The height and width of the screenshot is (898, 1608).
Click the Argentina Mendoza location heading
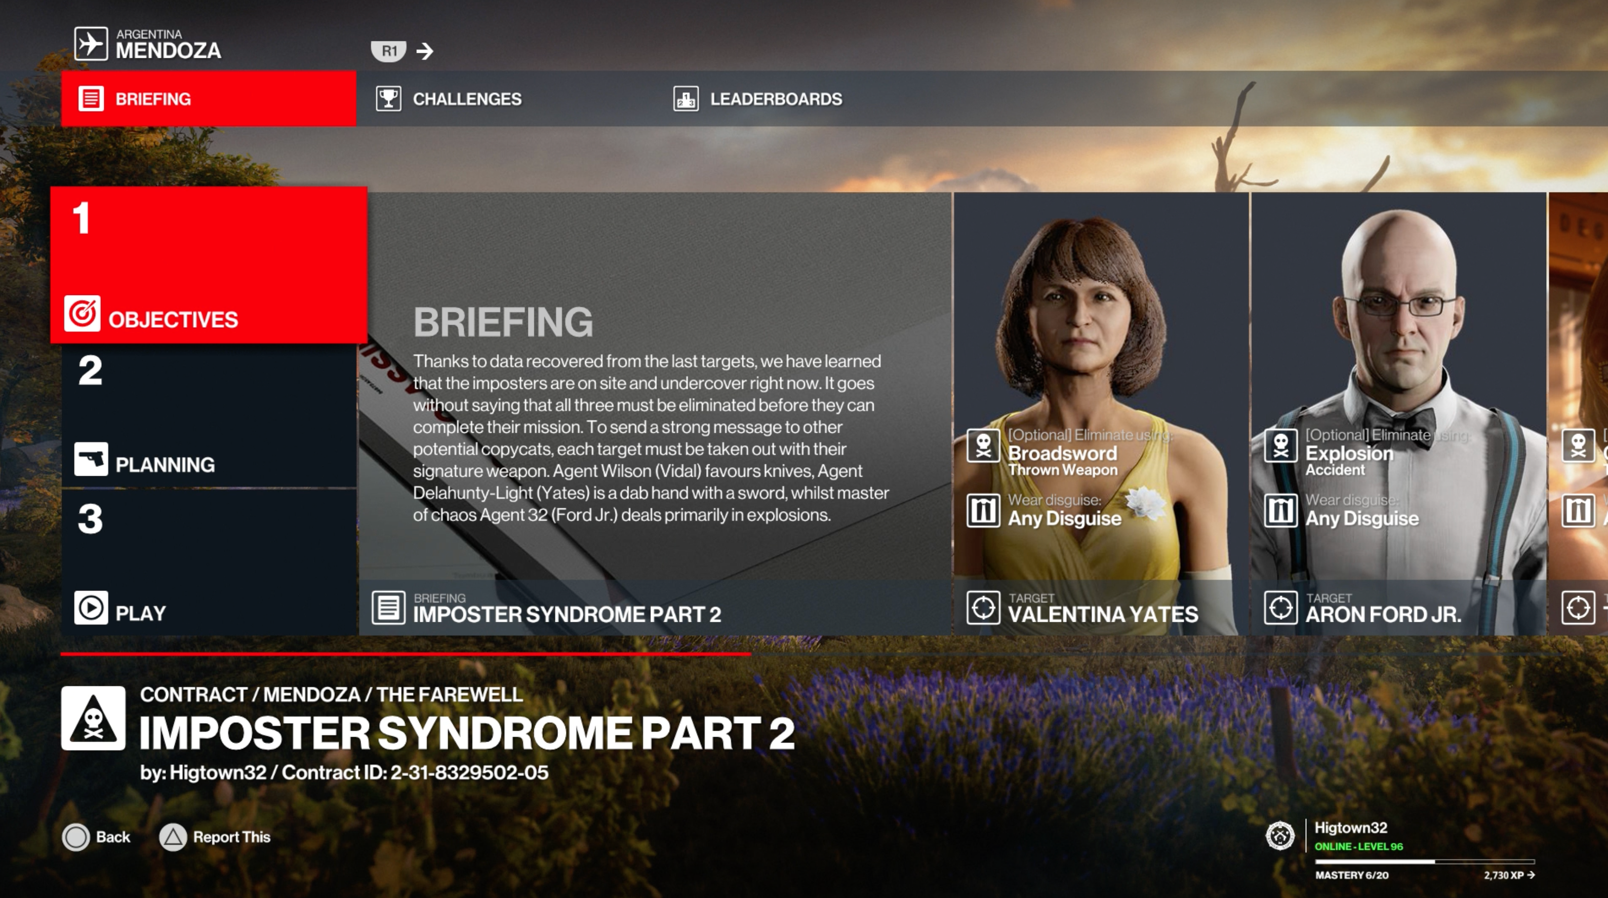pyautogui.click(x=168, y=44)
